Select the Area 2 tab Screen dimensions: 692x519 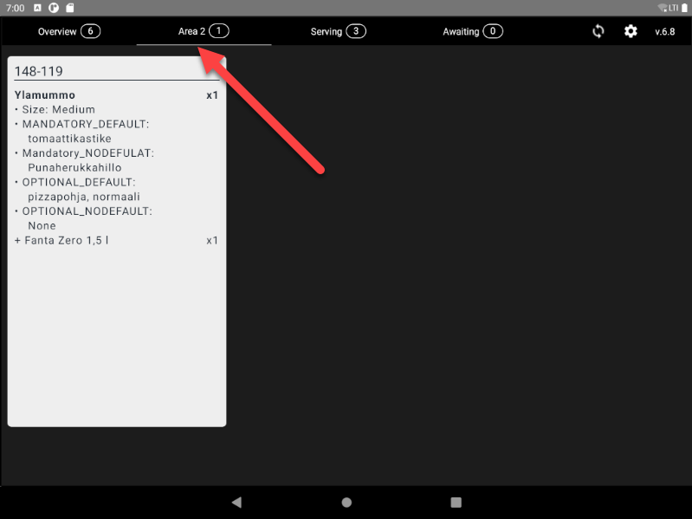tap(191, 31)
